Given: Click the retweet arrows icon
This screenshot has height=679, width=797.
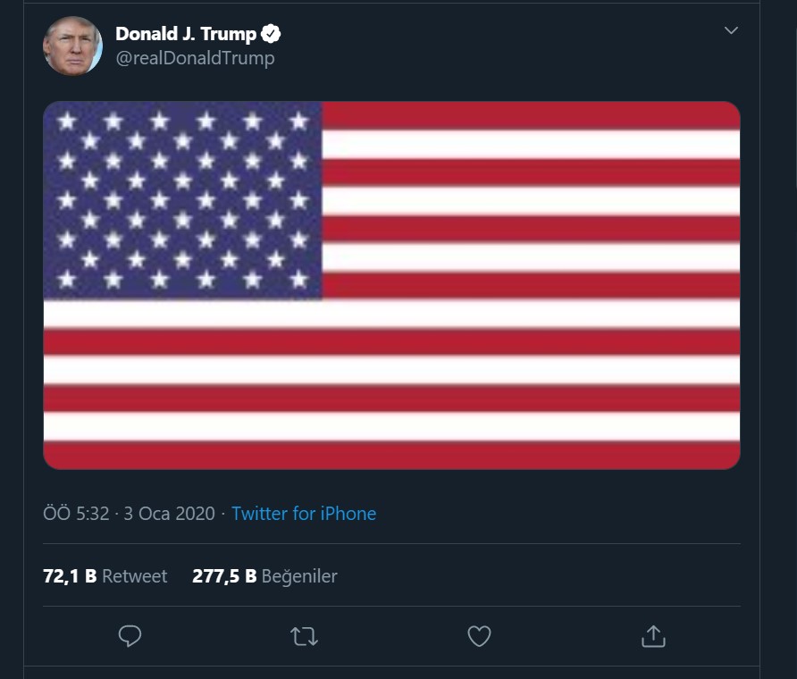Looking at the screenshot, I should click(x=305, y=636).
